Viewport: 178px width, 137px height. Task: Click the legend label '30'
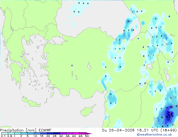pos(61,136)
